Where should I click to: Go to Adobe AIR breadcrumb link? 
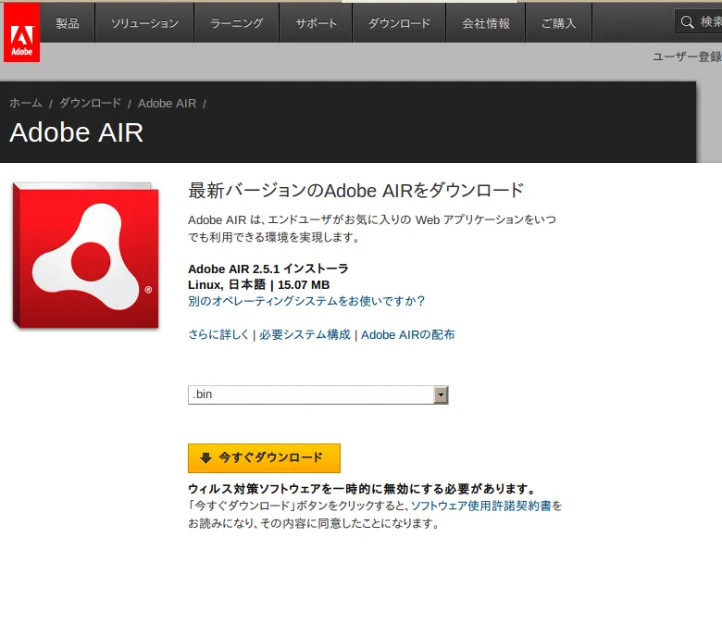(x=168, y=103)
